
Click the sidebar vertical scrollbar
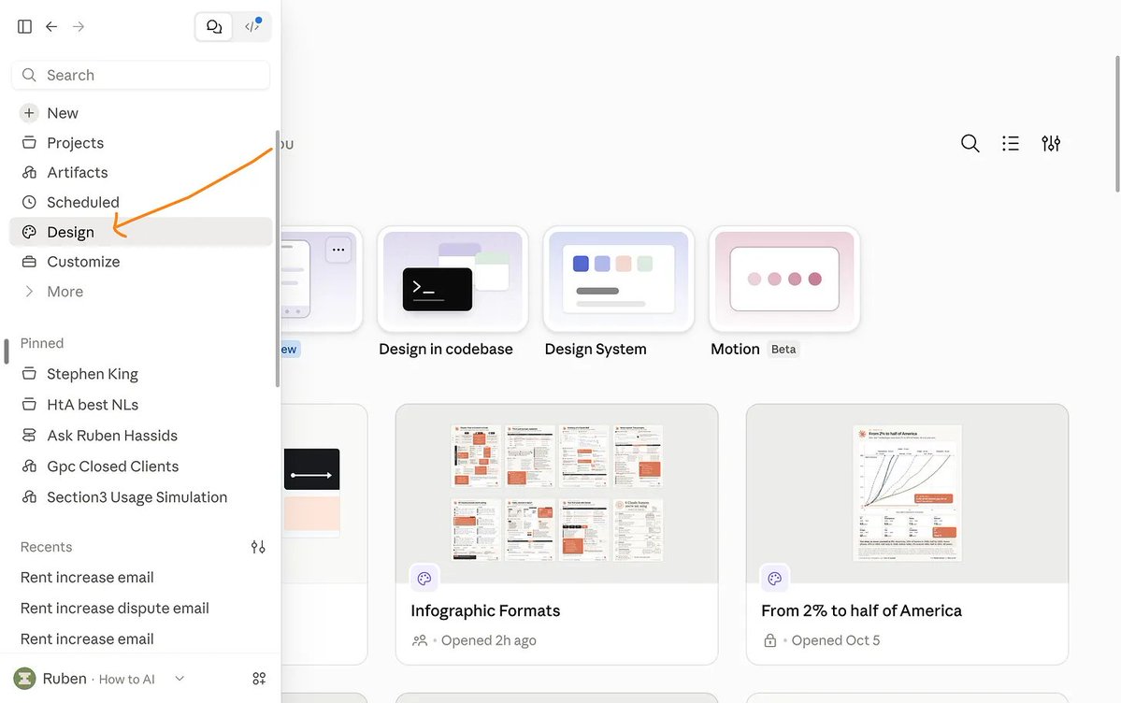click(x=278, y=259)
